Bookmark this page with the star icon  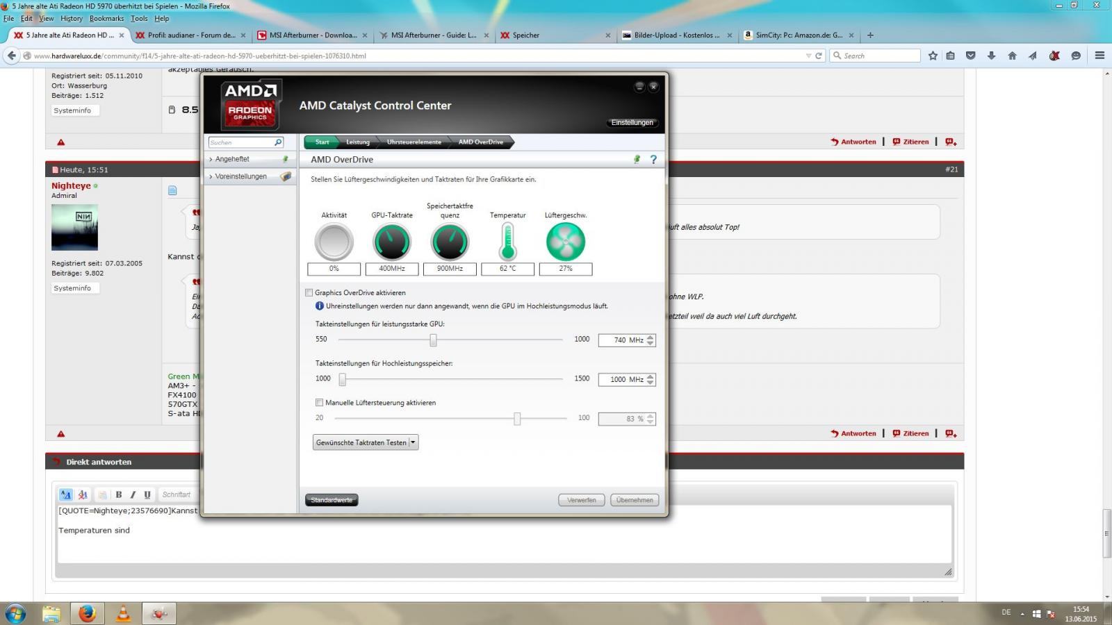(x=933, y=56)
